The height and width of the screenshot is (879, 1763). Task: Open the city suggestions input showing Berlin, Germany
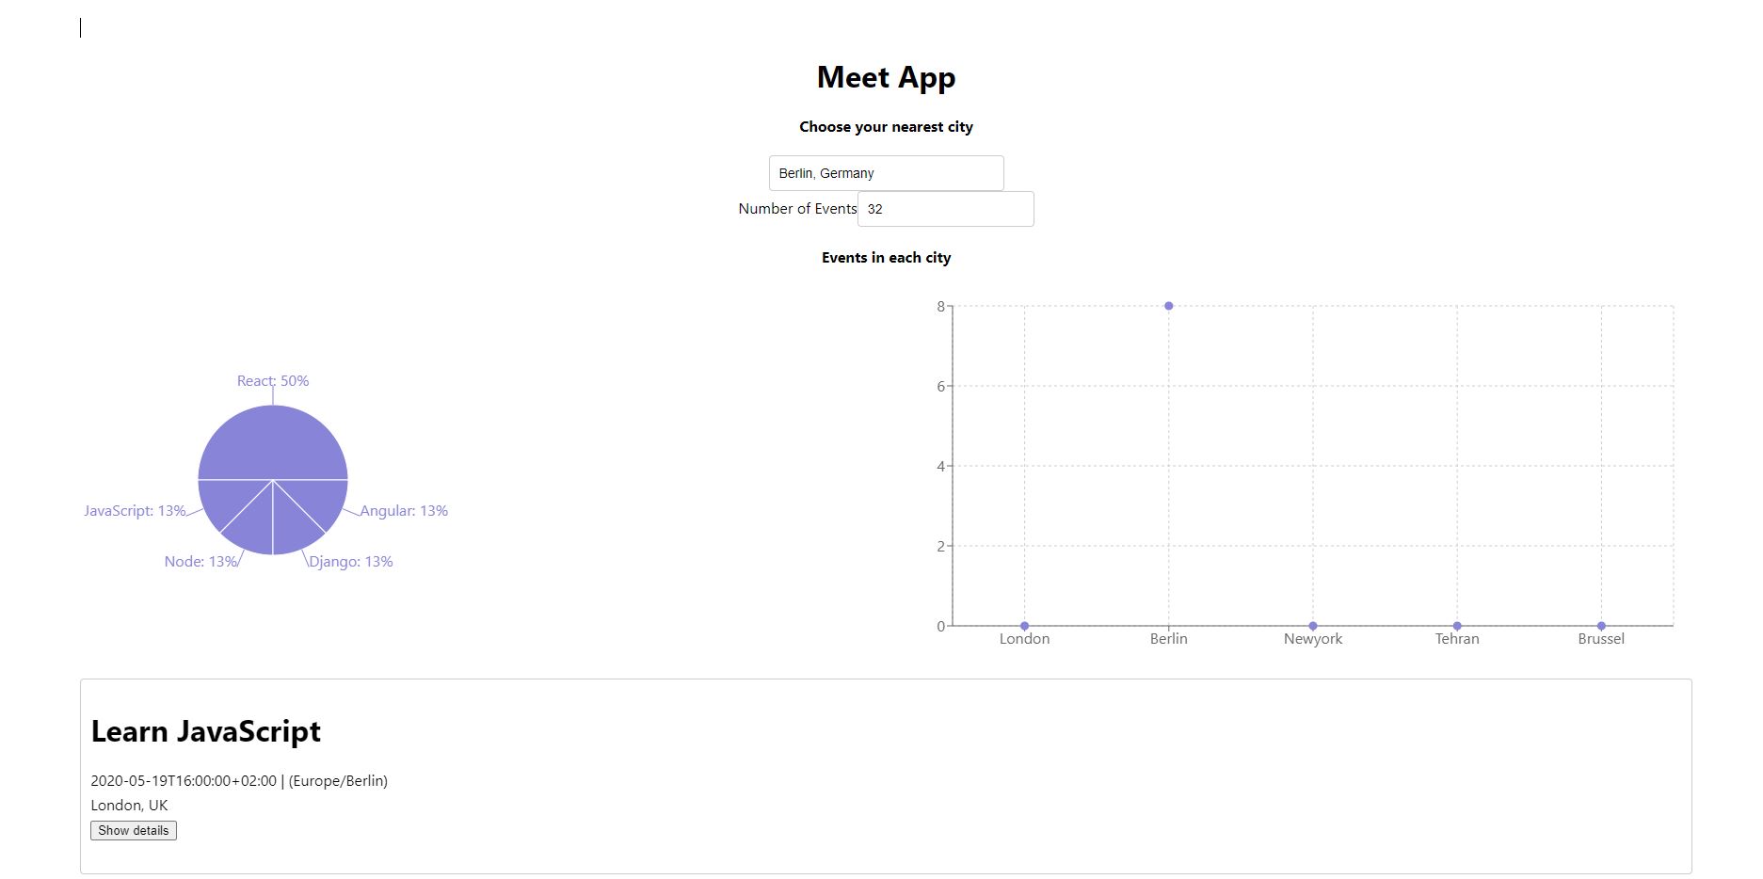point(885,172)
